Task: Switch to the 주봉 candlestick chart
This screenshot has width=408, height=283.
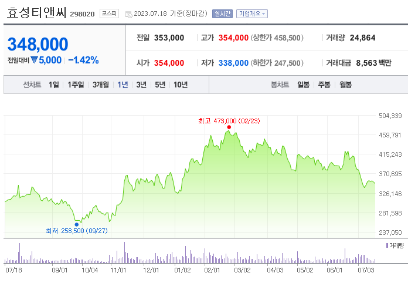Action: tap(324, 85)
